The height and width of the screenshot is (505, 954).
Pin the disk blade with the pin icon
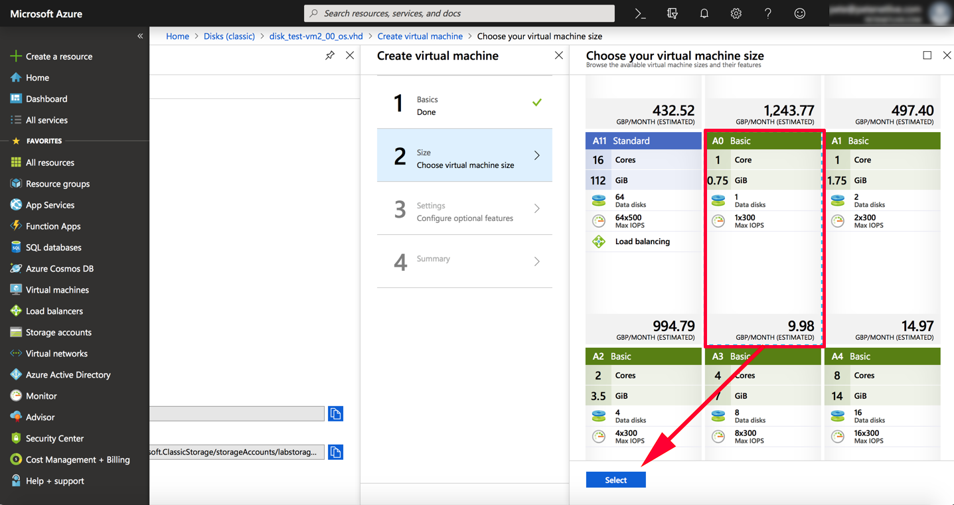pyautogui.click(x=330, y=56)
